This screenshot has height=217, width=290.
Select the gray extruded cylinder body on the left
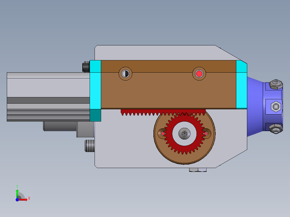pyautogui.click(x=48, y=97)
